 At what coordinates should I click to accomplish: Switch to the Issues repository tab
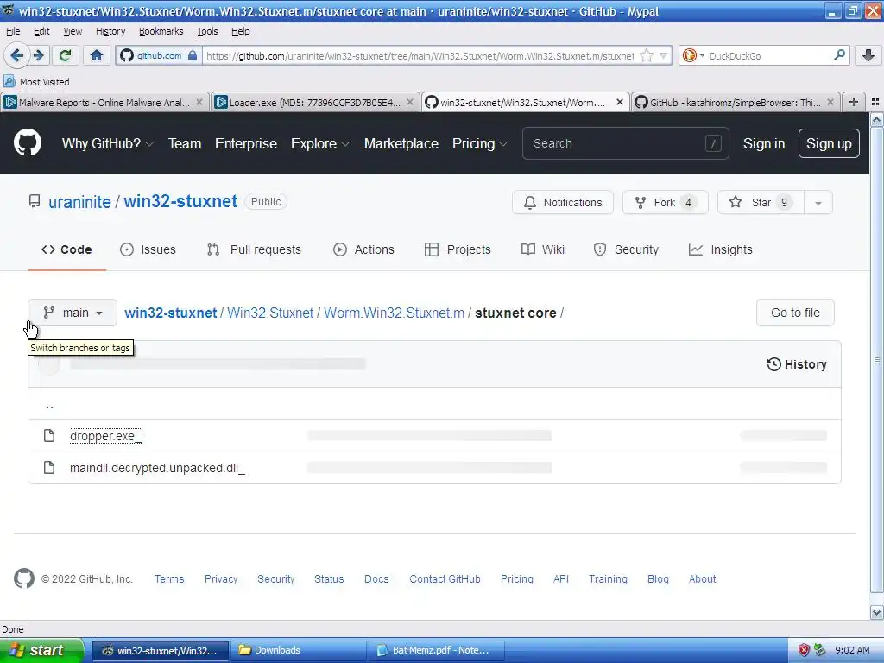pos(148,249)
